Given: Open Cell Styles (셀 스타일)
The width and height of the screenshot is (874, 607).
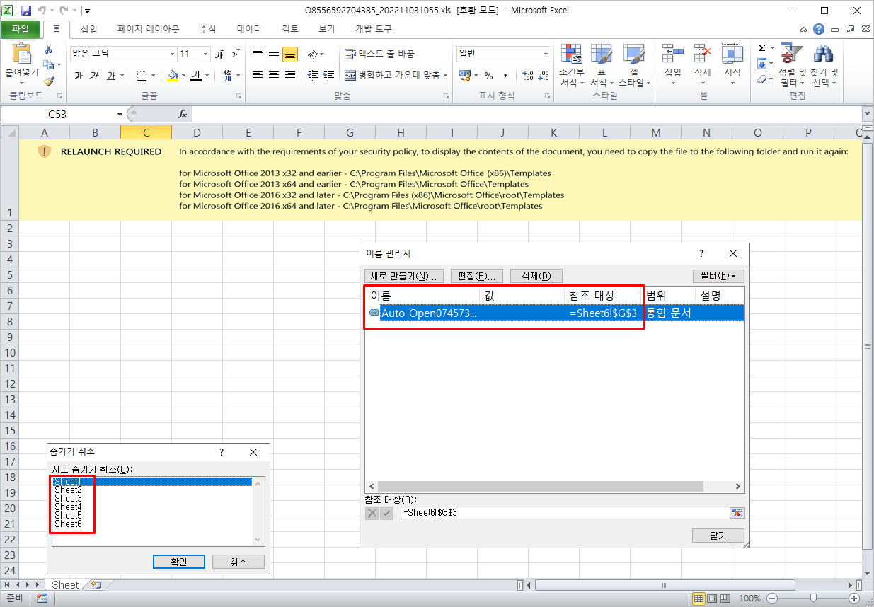Looking at the screenshot, I should [x=633, y=65].
